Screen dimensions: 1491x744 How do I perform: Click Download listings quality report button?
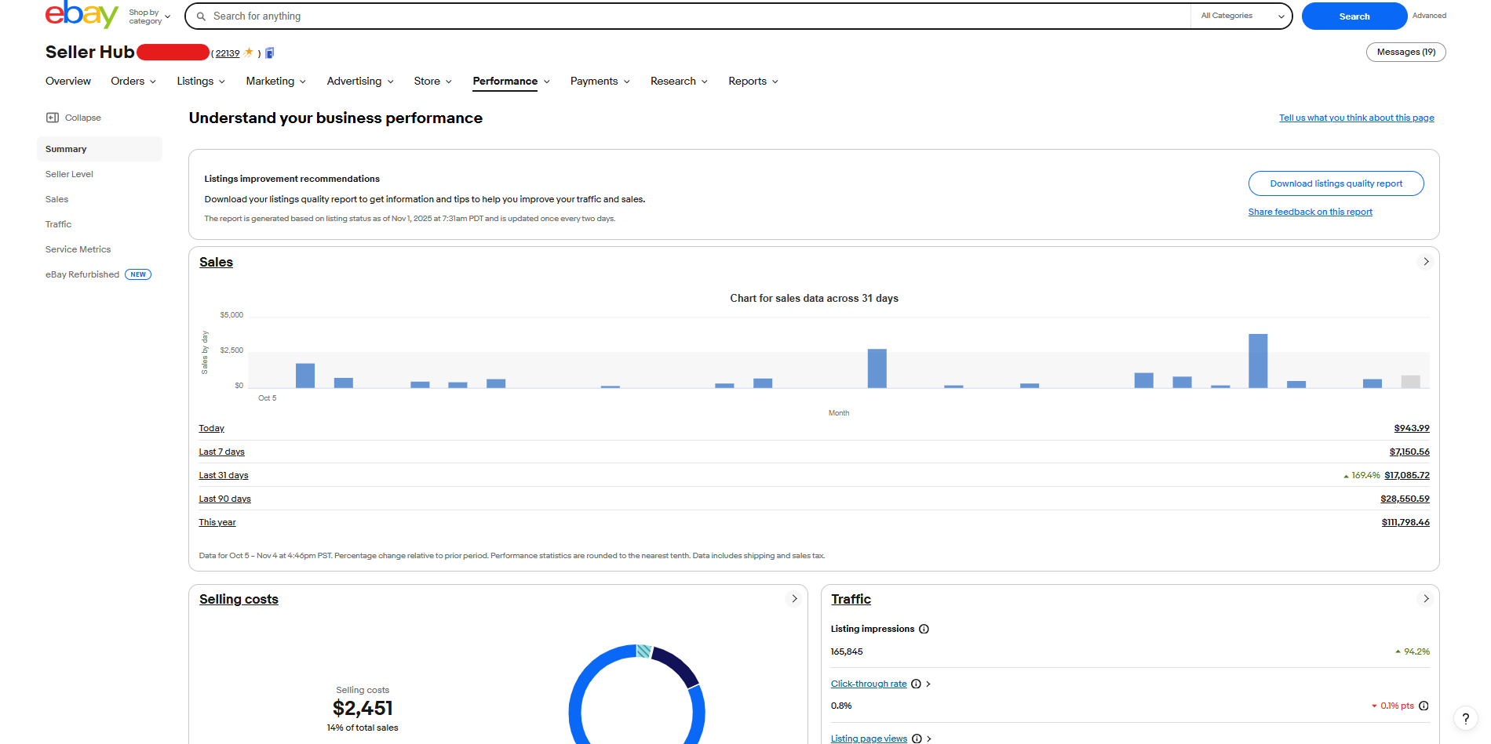(1336, 183)
